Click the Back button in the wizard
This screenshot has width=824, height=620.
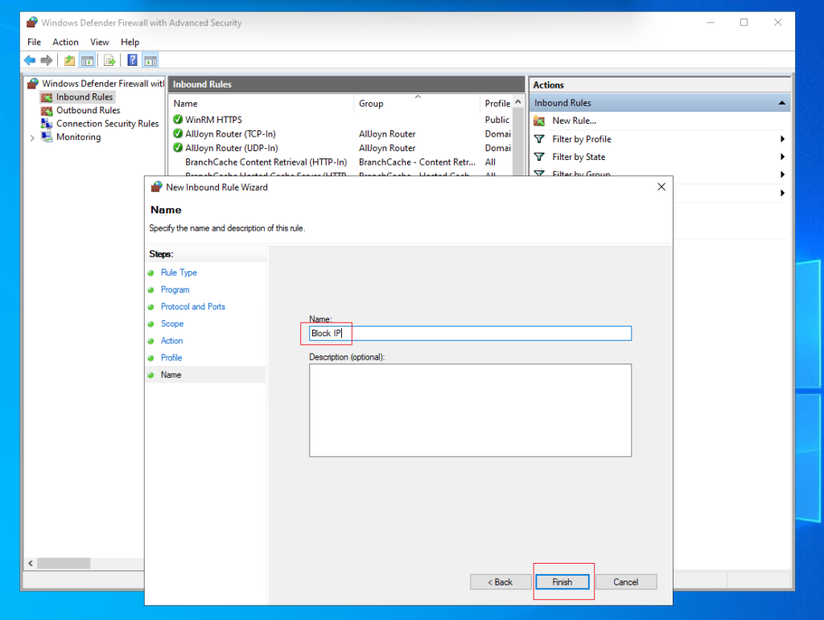tap(501, 581)
